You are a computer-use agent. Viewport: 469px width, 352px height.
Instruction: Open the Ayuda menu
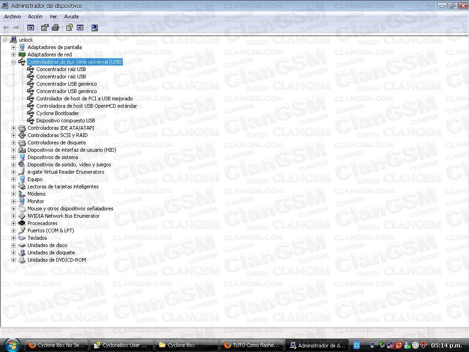[71, 17]
